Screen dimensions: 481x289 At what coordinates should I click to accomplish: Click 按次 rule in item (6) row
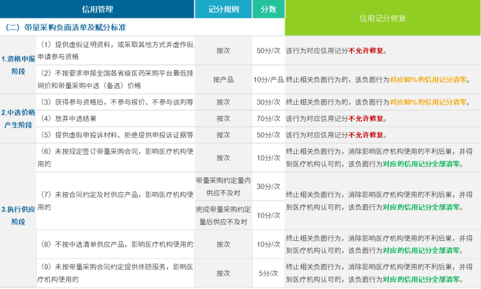coord(223,158)
